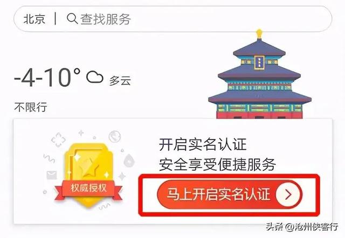This screenshot has width=345, height=238.
Task: Tap the cloudy weather icon
Action: click(x=95, y=76)
